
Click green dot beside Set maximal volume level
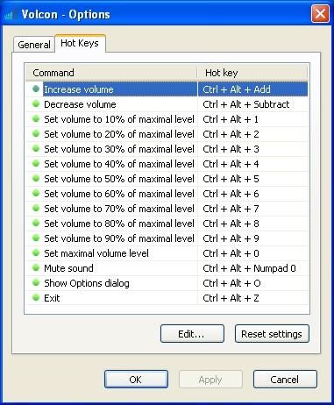point(36,252)
